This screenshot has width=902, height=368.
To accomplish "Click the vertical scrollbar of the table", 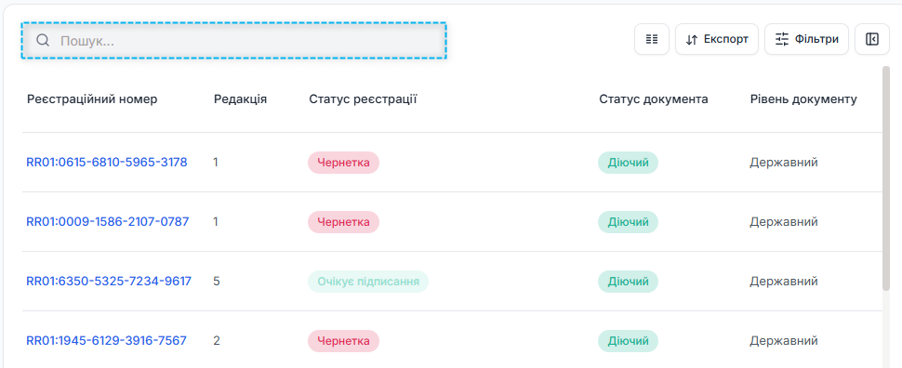I will click(x=886, y=178).
